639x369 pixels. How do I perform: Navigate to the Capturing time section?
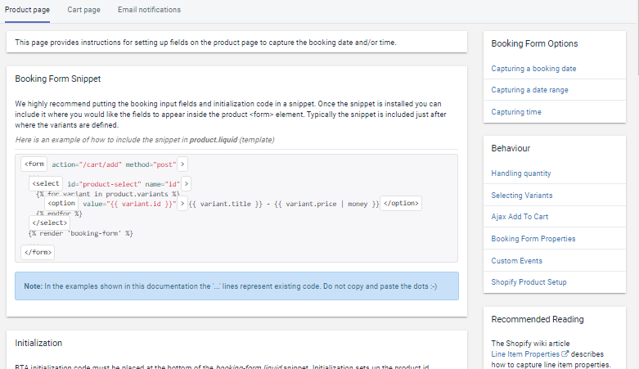tap(515, 112)
